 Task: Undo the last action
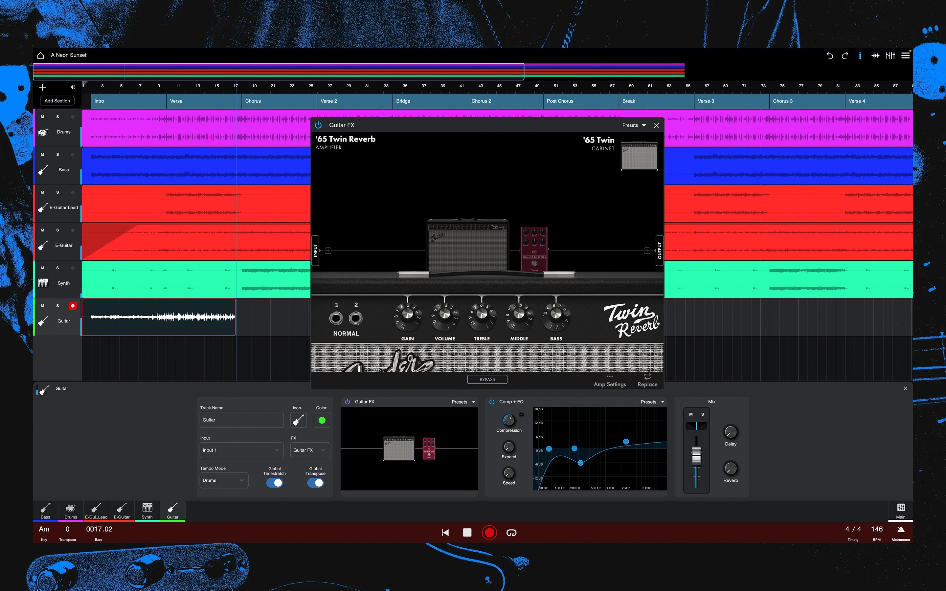click(829, 55)
